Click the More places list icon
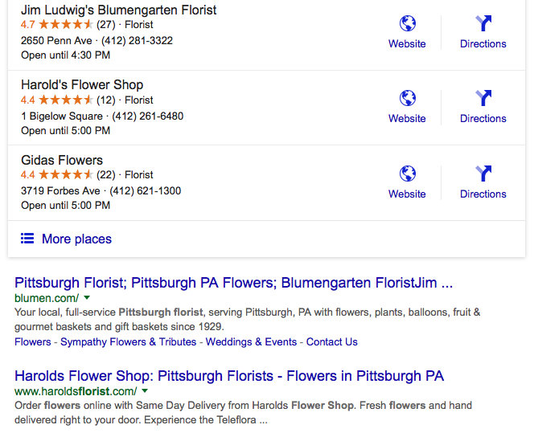This screenshot has width=534, height=433. point(27,239)
